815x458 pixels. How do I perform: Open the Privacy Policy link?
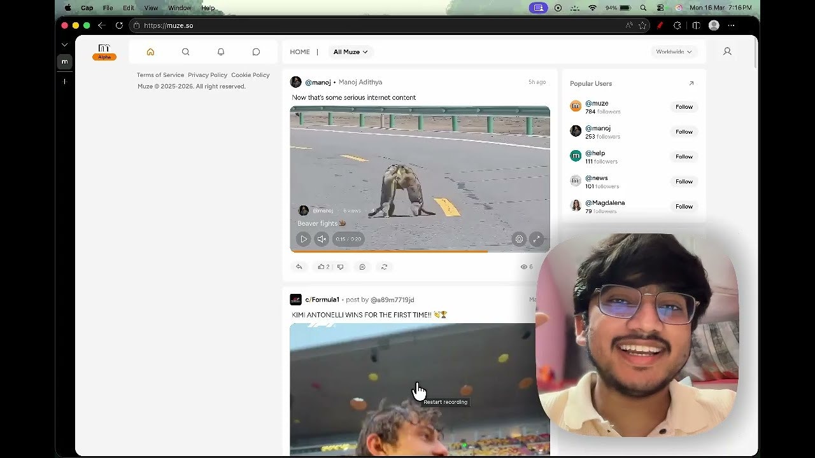click(x=208, y=74)
